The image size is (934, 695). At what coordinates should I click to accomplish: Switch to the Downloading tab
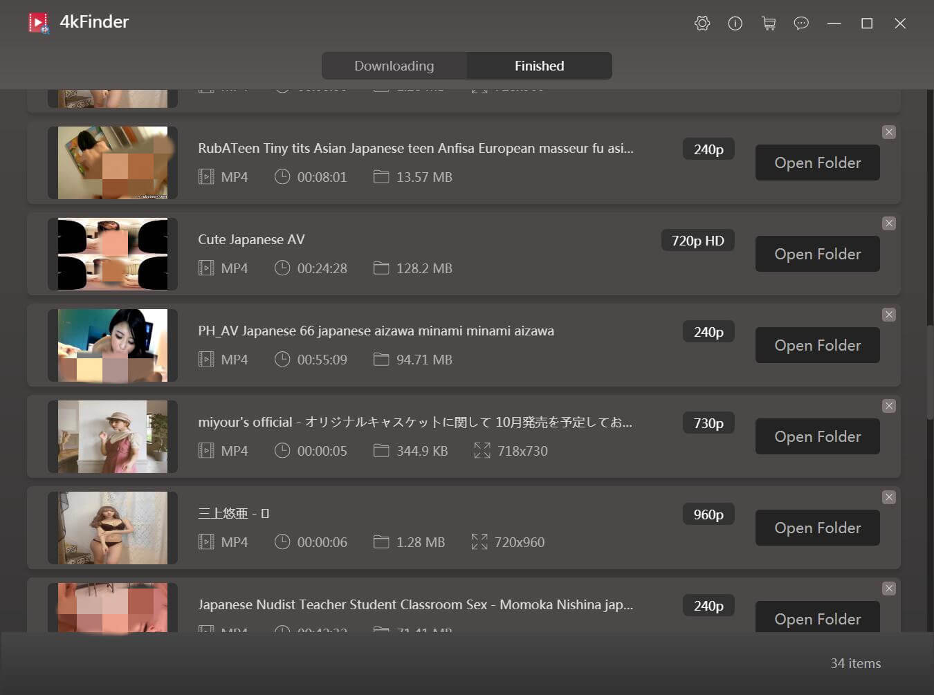(394, 66)
